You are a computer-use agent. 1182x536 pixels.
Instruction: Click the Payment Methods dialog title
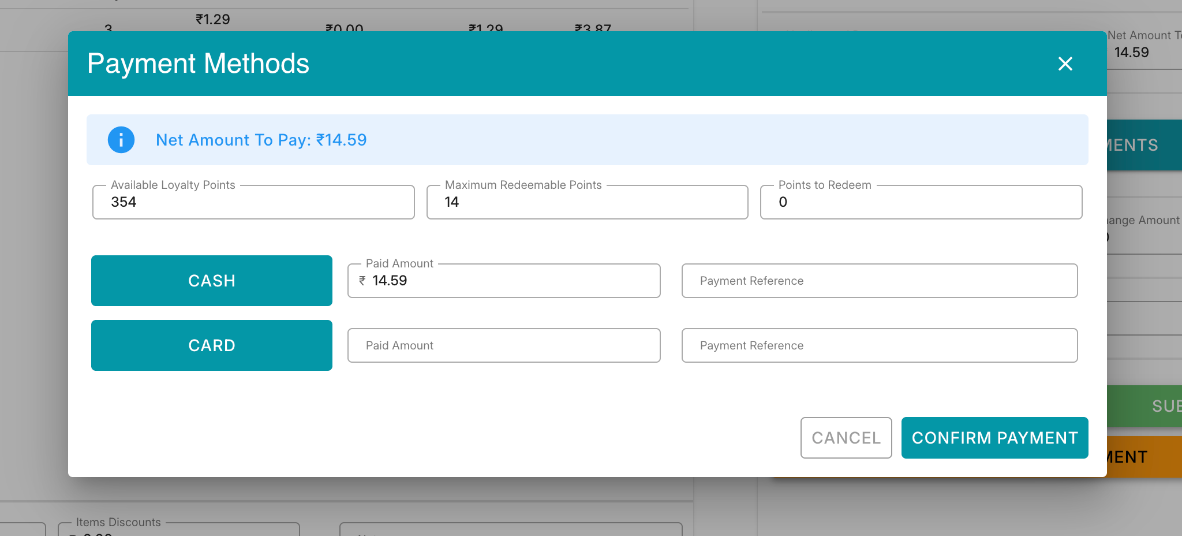pos(198,64)
